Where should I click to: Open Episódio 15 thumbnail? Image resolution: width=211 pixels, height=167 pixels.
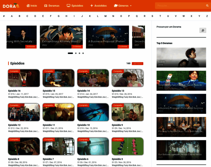[x=59, y=78]
